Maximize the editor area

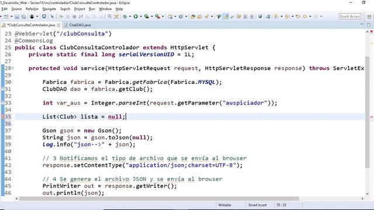[369, 24]
